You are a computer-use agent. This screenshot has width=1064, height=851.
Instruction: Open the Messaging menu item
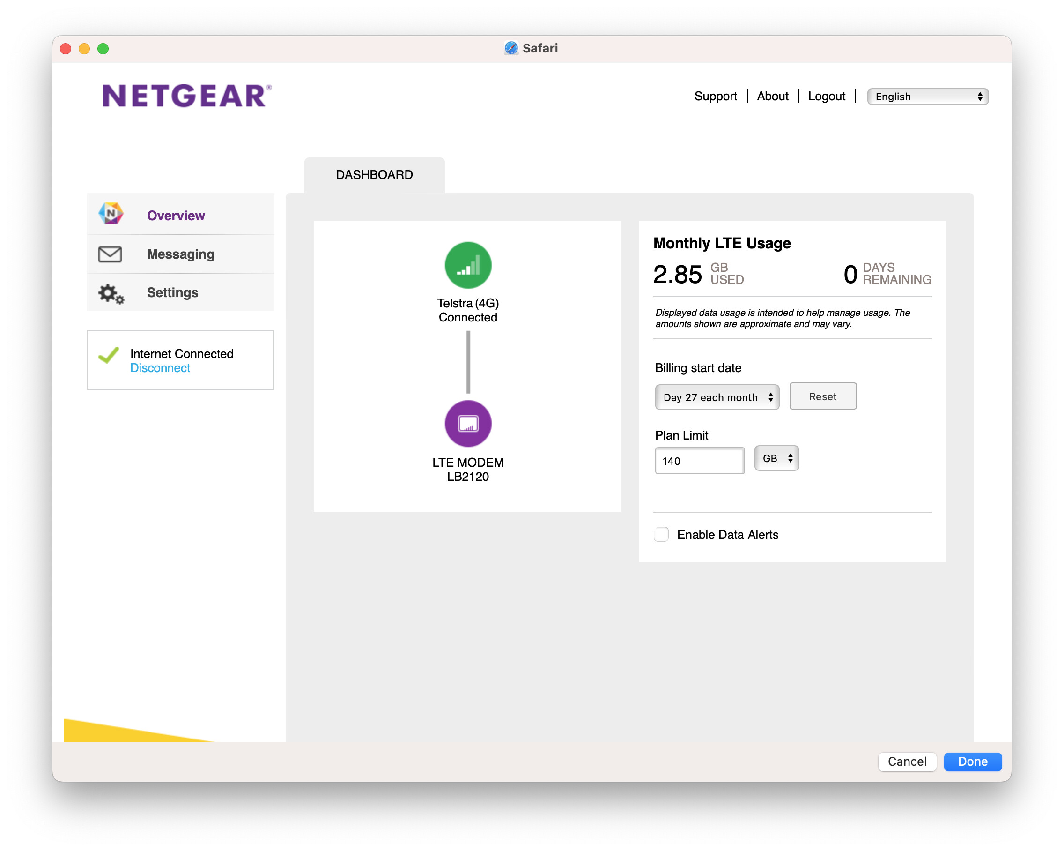click(x=181, y=254)
